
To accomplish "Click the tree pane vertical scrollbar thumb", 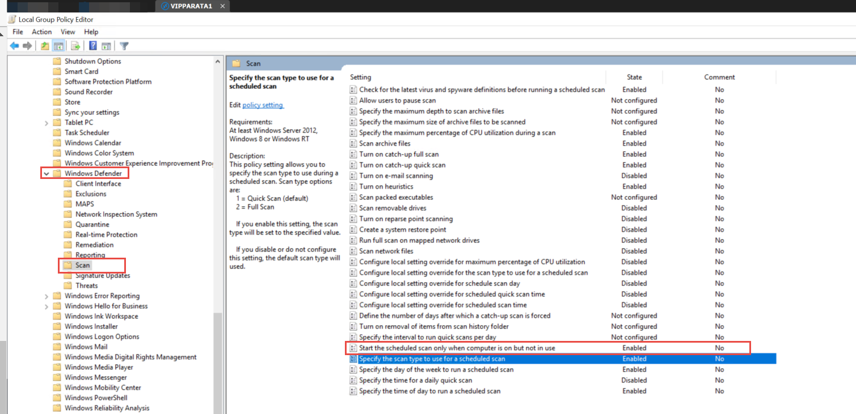I will [218, 362].
